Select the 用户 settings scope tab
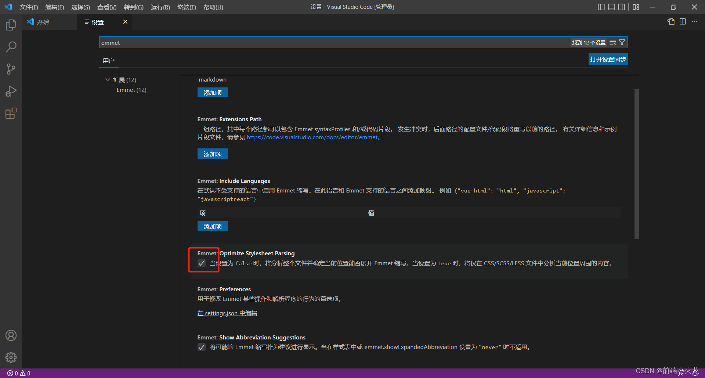This screenshot has width=705, height=378. point(109,61)
